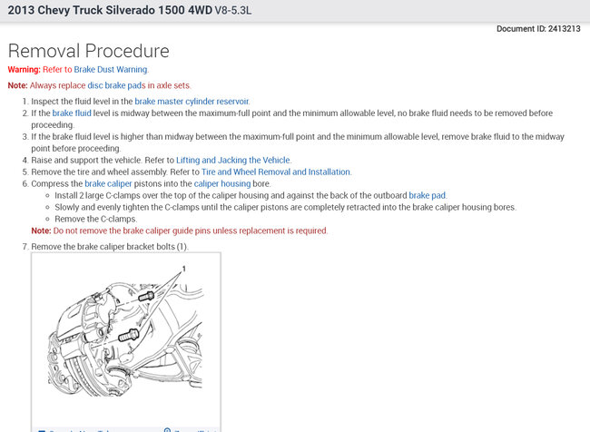Screen dimensions: 590x432
Task: Click 'Remove the brake caliper bracket bolts (1).' text
Action: point(110,247)
